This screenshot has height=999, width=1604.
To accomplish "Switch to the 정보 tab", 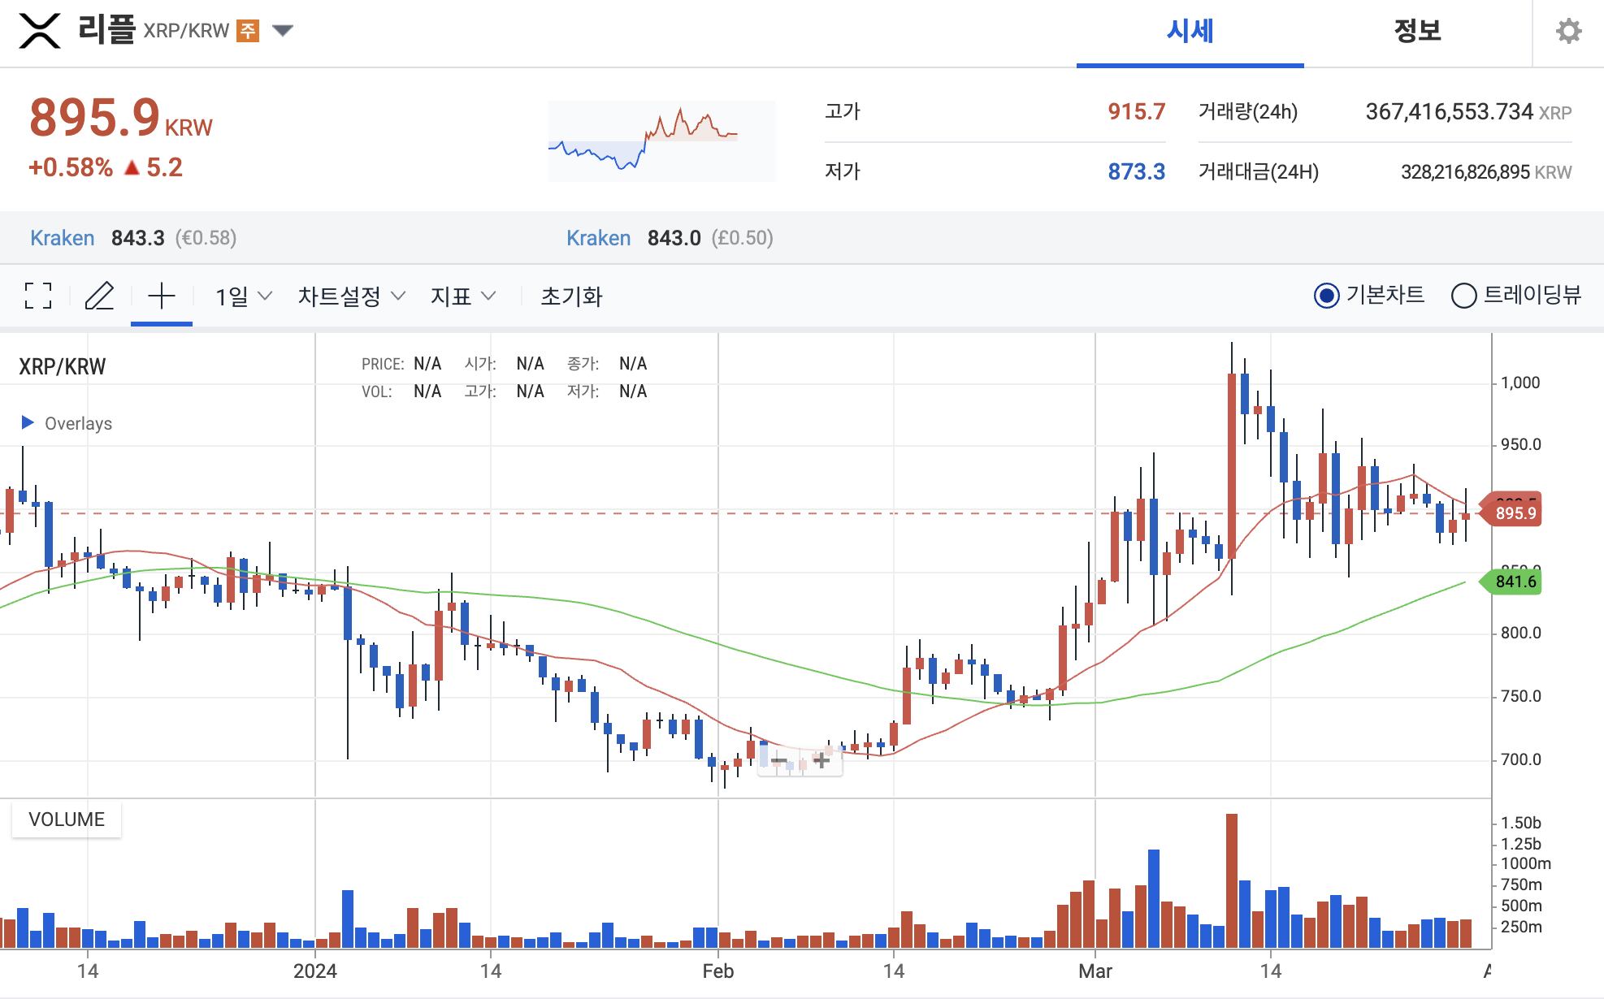I will pyautogui.click(x=1417, y=32).
